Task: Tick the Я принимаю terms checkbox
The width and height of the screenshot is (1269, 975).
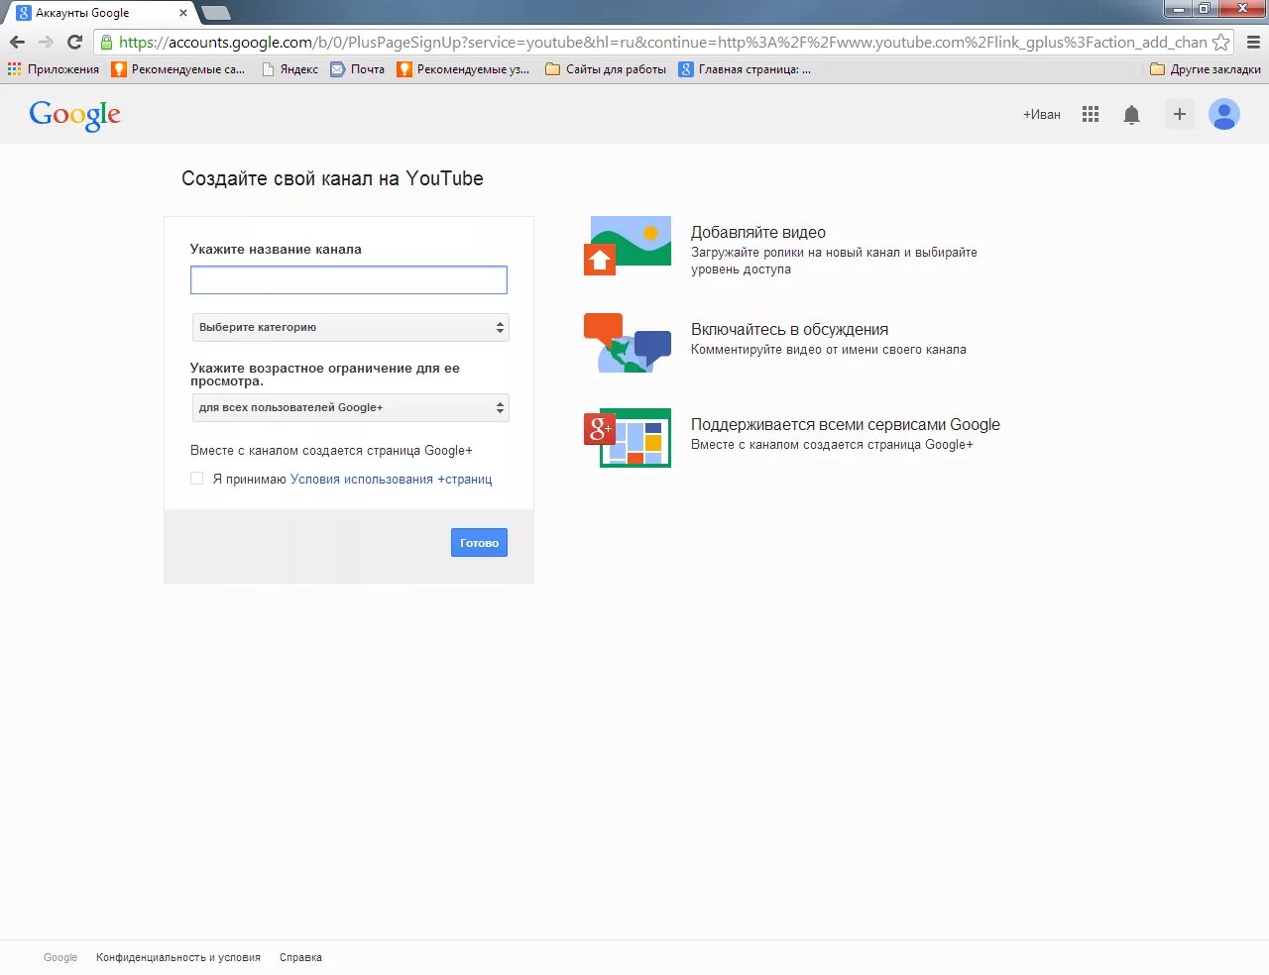Action: pyautogui.click(x=197, y=479)
